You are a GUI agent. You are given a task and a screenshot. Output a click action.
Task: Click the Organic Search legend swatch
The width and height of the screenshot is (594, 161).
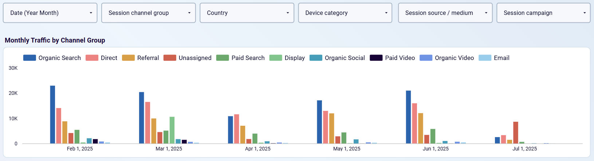point(29,58)
